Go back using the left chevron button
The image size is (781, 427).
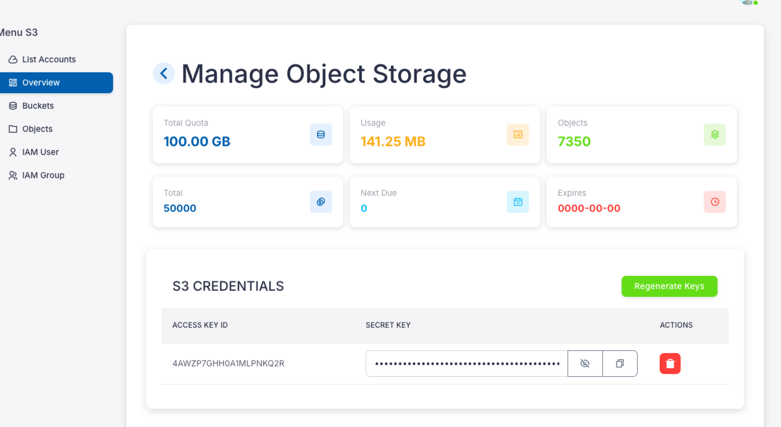coord(164,73)
